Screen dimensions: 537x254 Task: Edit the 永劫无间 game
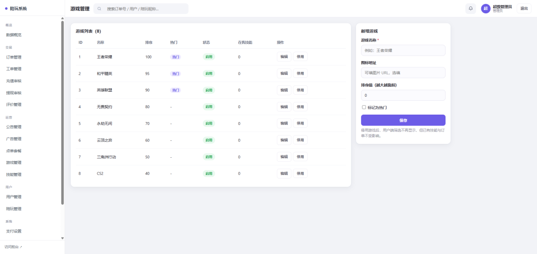pos(284,124)
